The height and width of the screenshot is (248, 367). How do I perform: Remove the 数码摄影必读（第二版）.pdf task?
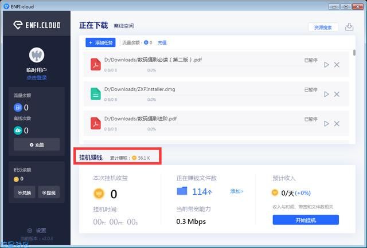(337, 65)
